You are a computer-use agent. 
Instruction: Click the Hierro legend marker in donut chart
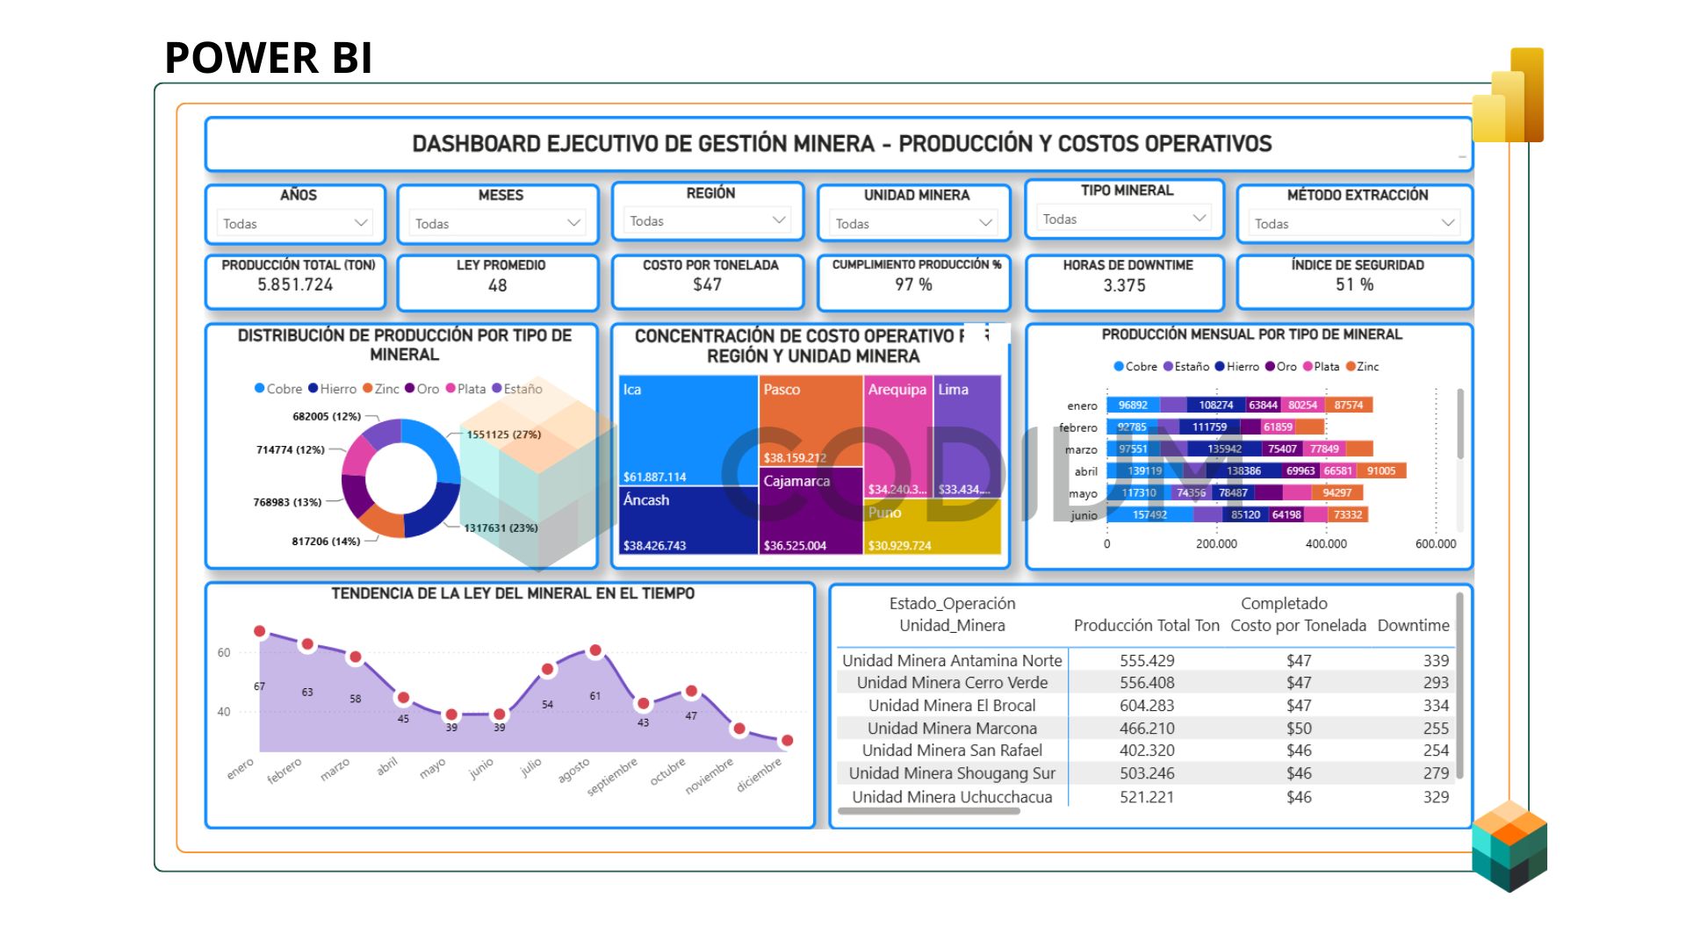(x=313, y=388)
